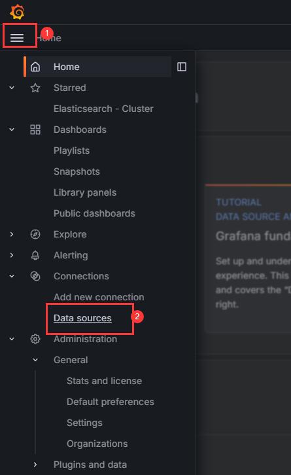Collapse the Starred section chevron
This screenshot has height=475, width=291.
click(12, 88)
